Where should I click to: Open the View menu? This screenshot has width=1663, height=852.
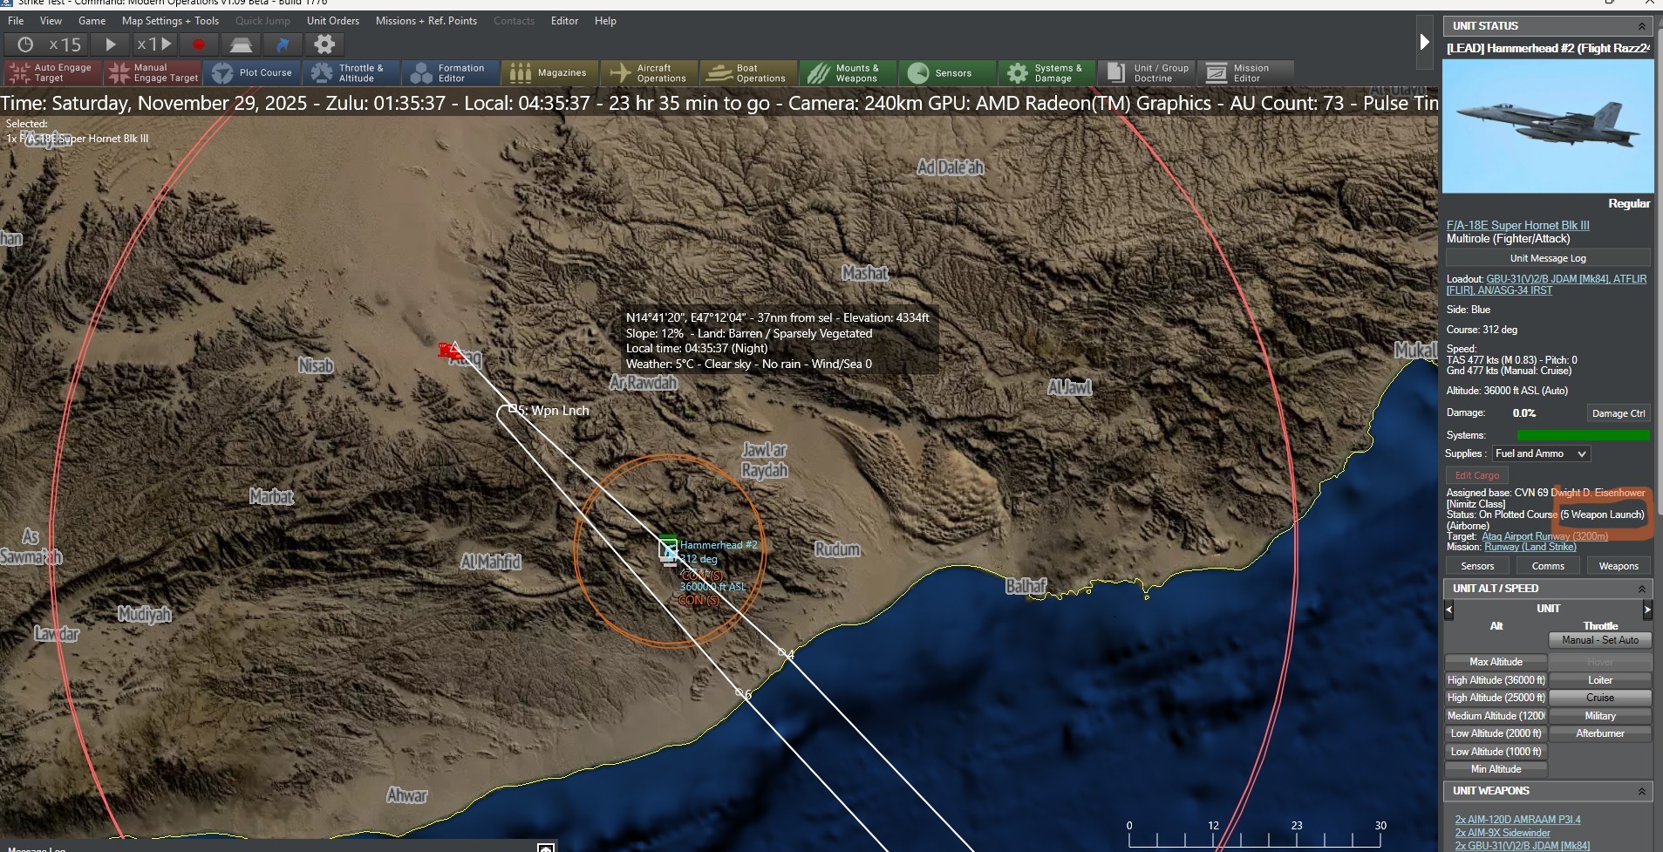51,21
